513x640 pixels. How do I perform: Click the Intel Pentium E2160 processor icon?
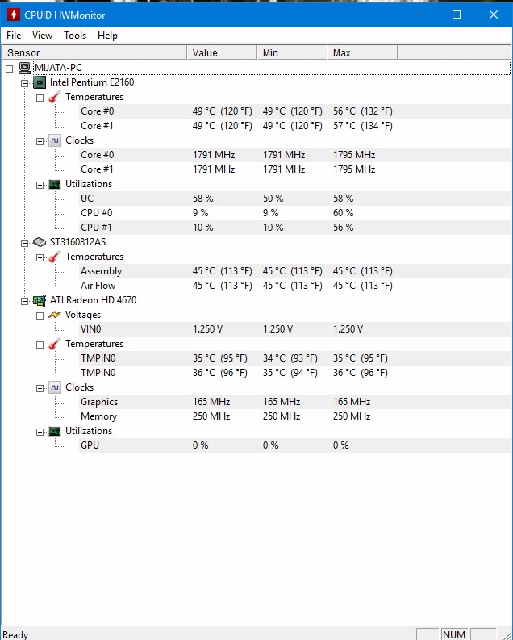click(40, 82)
